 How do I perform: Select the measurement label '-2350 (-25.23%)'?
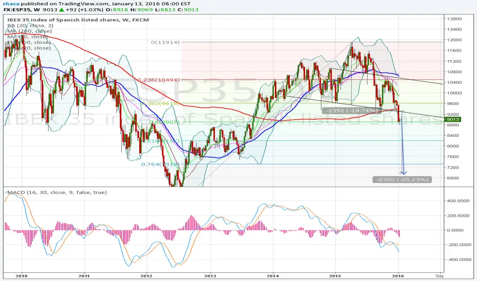(402, 179)
